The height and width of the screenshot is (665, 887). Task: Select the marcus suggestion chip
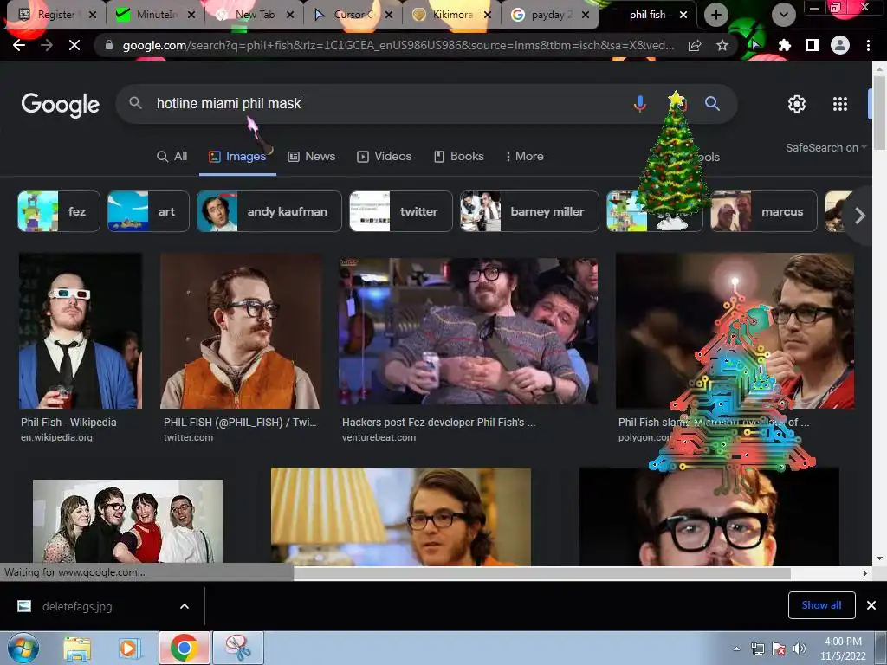click(764, 211)
